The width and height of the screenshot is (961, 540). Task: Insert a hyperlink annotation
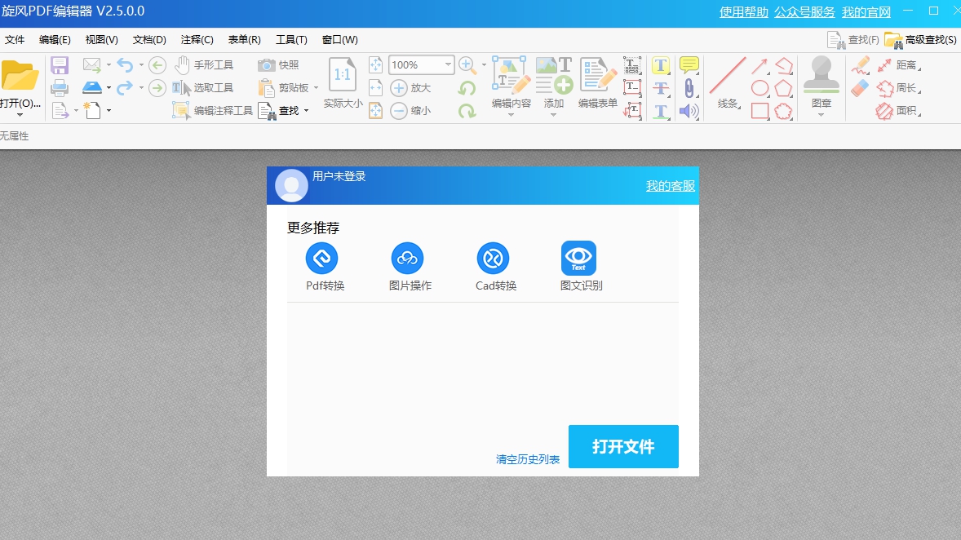click(689, 88)
